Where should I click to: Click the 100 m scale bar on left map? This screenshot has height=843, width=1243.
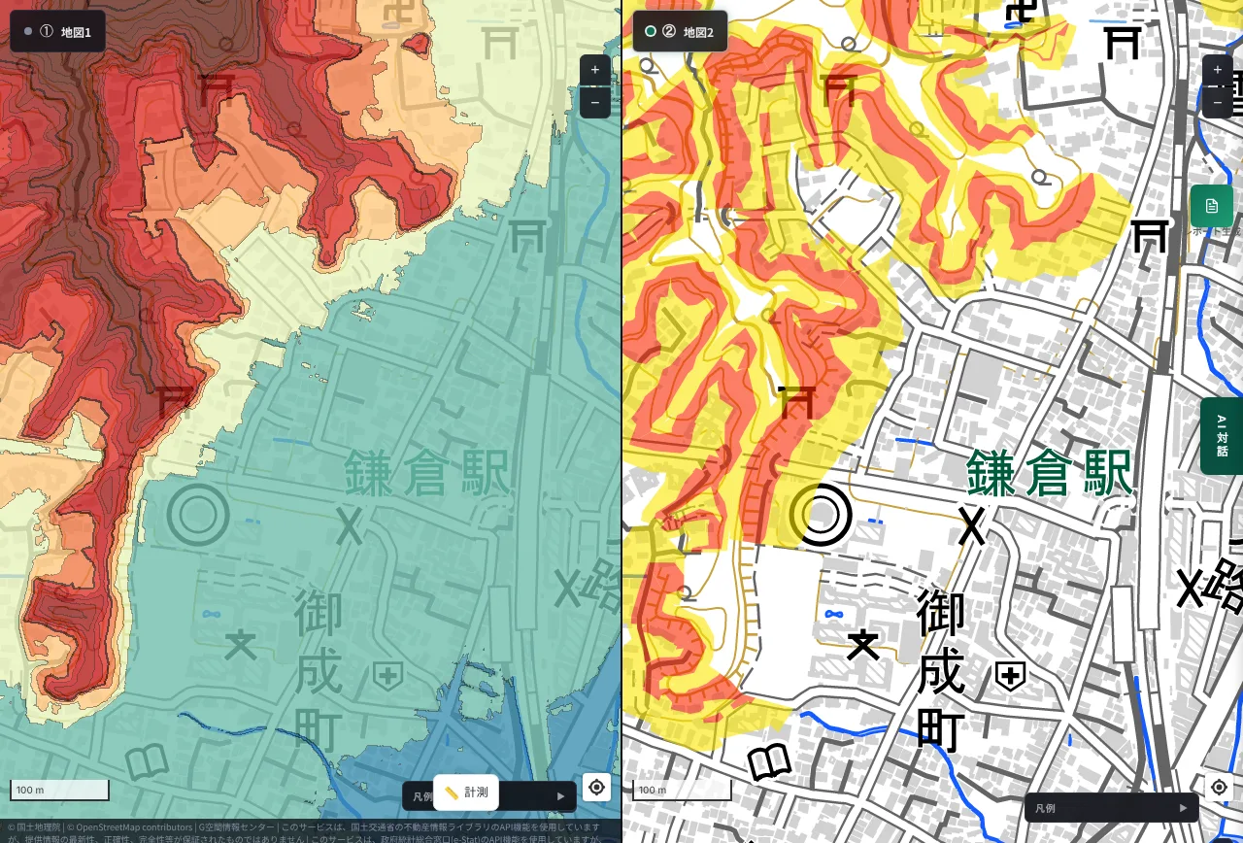[x=59, y=791]
